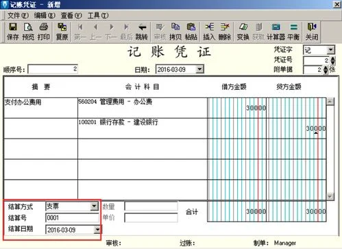Click the 结算号 field showing 0001

pos(72,217)
